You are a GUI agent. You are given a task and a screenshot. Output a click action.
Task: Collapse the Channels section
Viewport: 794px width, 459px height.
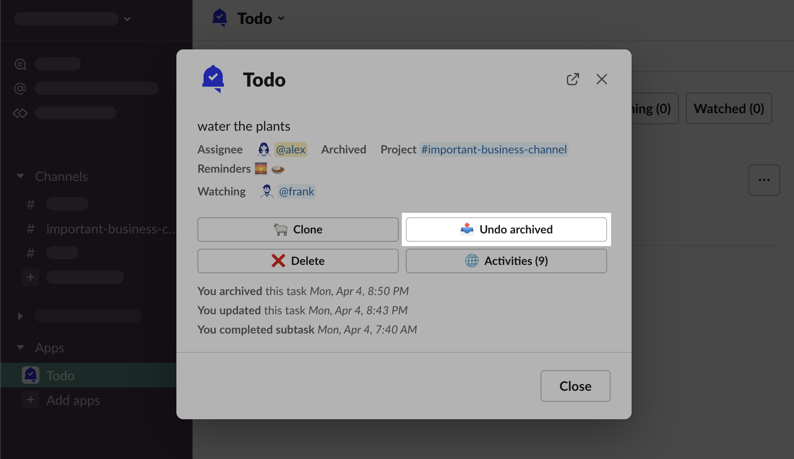coord(20,176)
